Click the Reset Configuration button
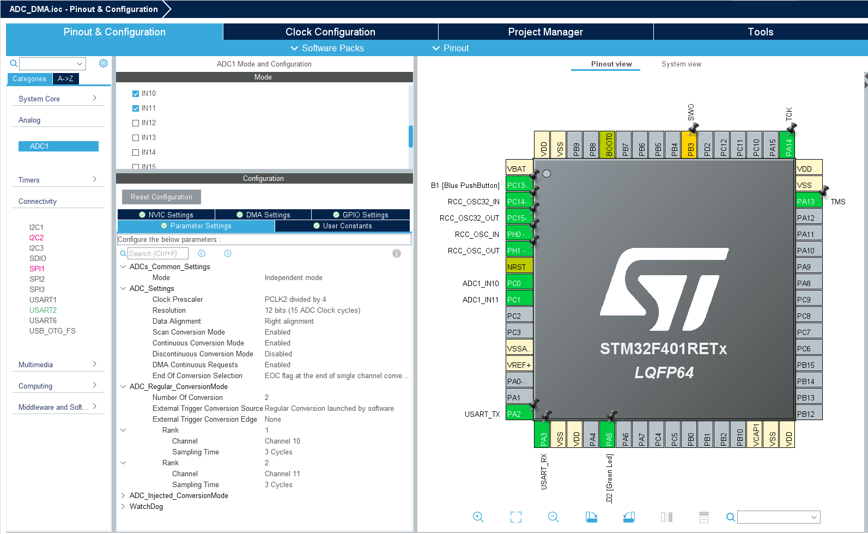Viewport: 868px width, 534px height. (x=161, y=197)
